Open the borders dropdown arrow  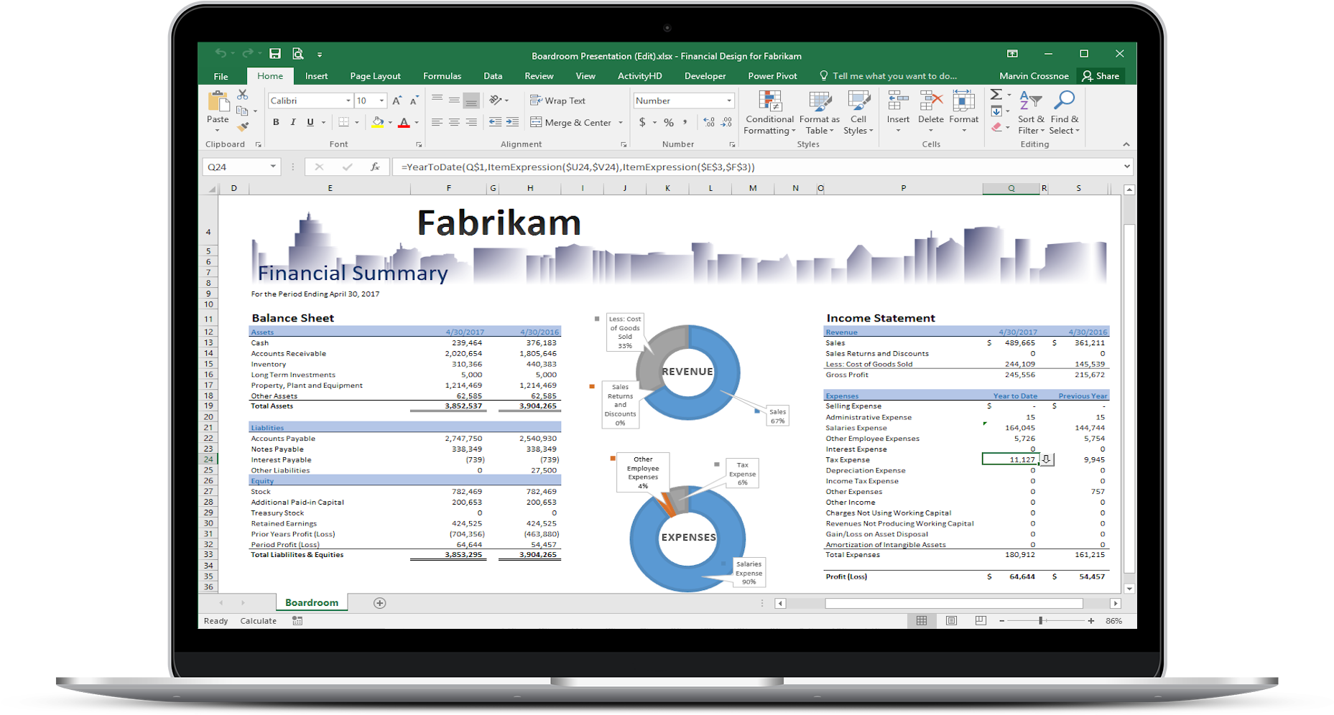point(356,123)
